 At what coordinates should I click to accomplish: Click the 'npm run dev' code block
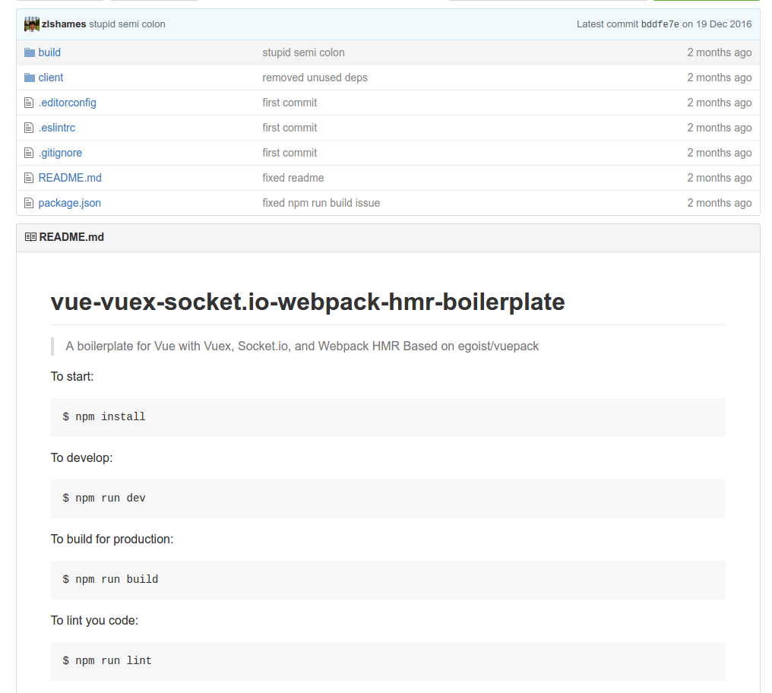click(388, 498)
